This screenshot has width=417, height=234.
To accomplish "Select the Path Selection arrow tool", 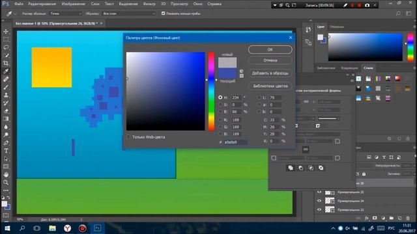I will pyautogui.click(x=6, y=159).
